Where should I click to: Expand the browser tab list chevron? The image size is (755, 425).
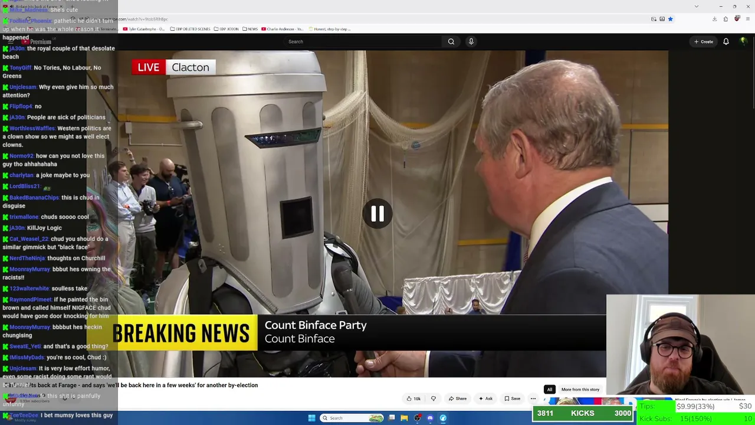tap(697, 6)
